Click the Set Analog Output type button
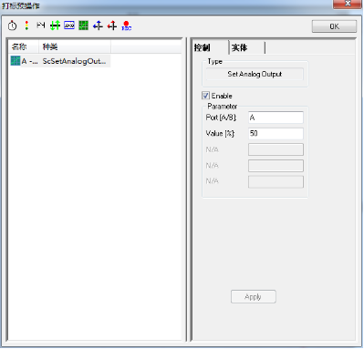Viewport: 364px width, 349px height. (255, 74)
